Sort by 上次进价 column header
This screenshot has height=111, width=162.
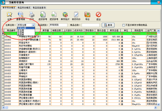[x=68, y=30]
